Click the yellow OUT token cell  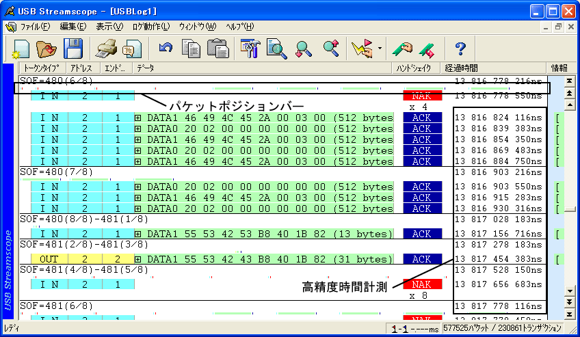[49, 259]
